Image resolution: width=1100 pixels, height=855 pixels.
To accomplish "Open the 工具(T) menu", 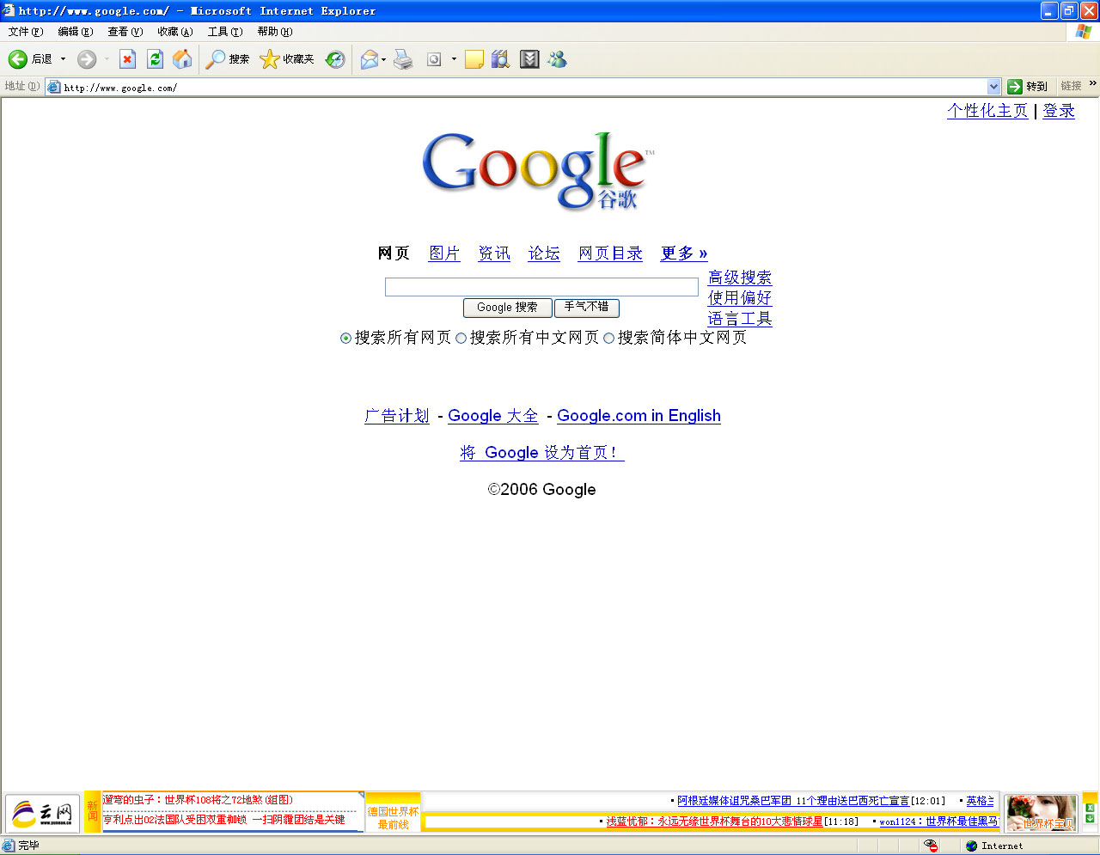I will click(225, 32).
